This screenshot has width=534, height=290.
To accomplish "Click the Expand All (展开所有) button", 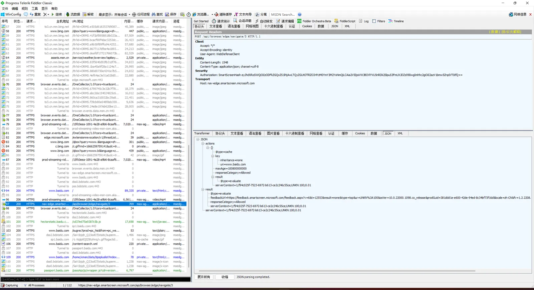I will [204, 277].
